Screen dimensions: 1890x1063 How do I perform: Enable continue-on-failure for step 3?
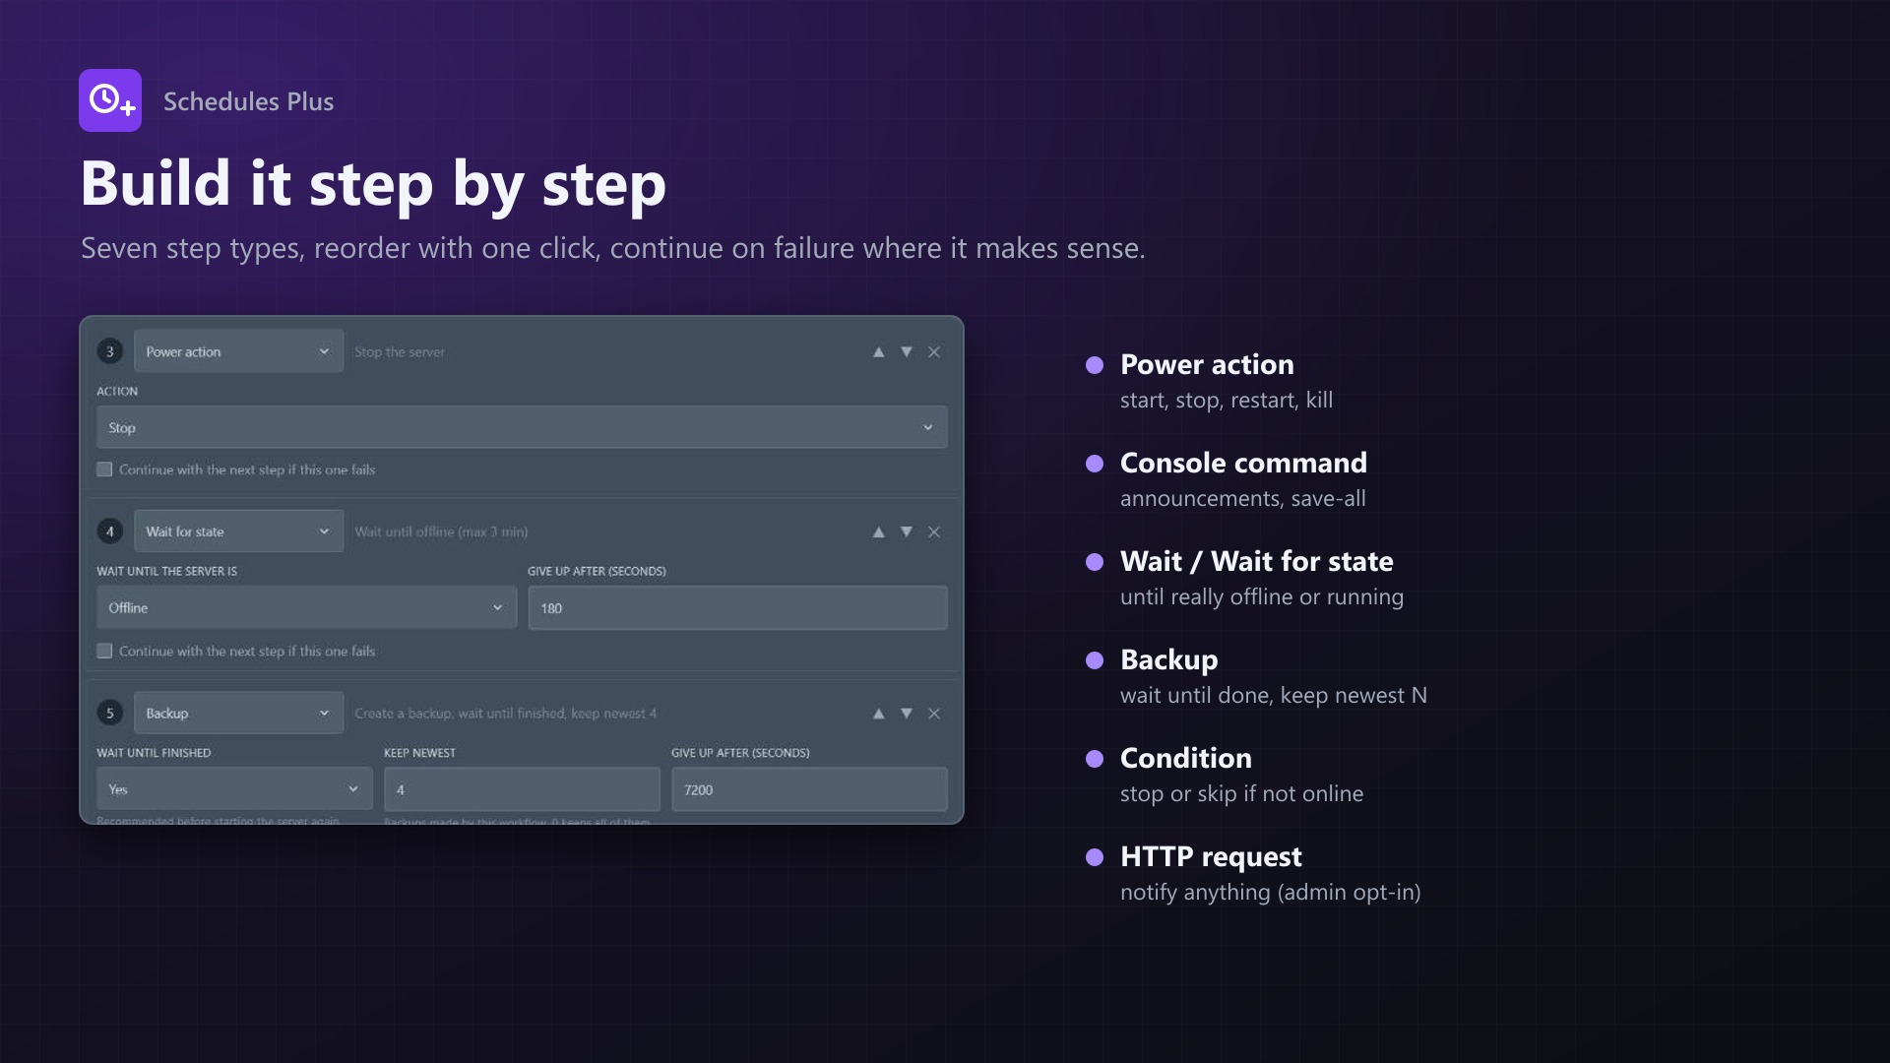click(104, 469)
